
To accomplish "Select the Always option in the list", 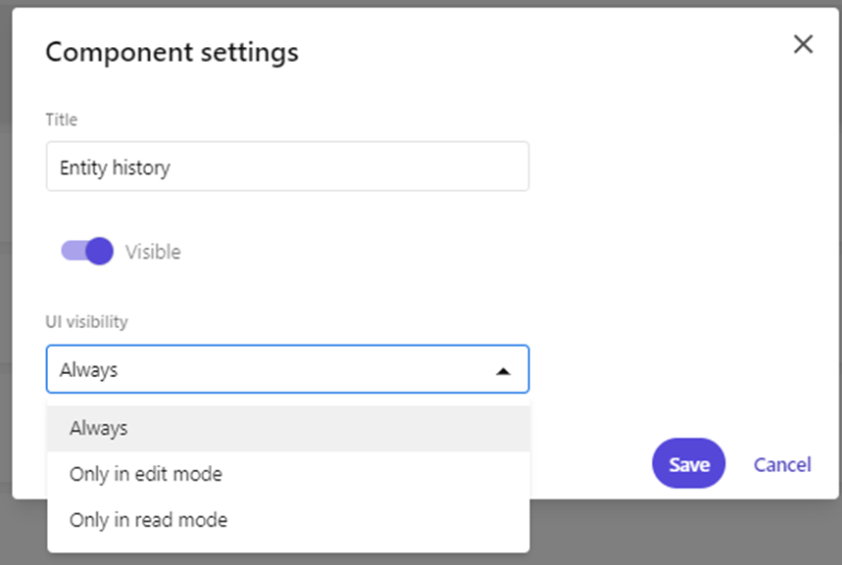I will (99, 428).
